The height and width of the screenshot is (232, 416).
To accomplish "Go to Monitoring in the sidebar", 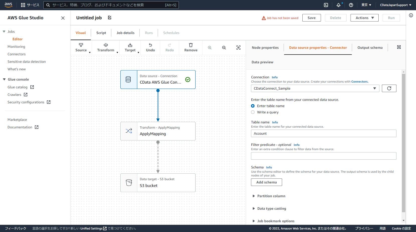I will [x=16, y=47].
